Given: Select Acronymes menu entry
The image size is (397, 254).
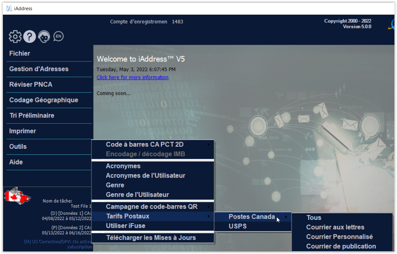Looking at the screenshot, I should [x=153, y=166].
